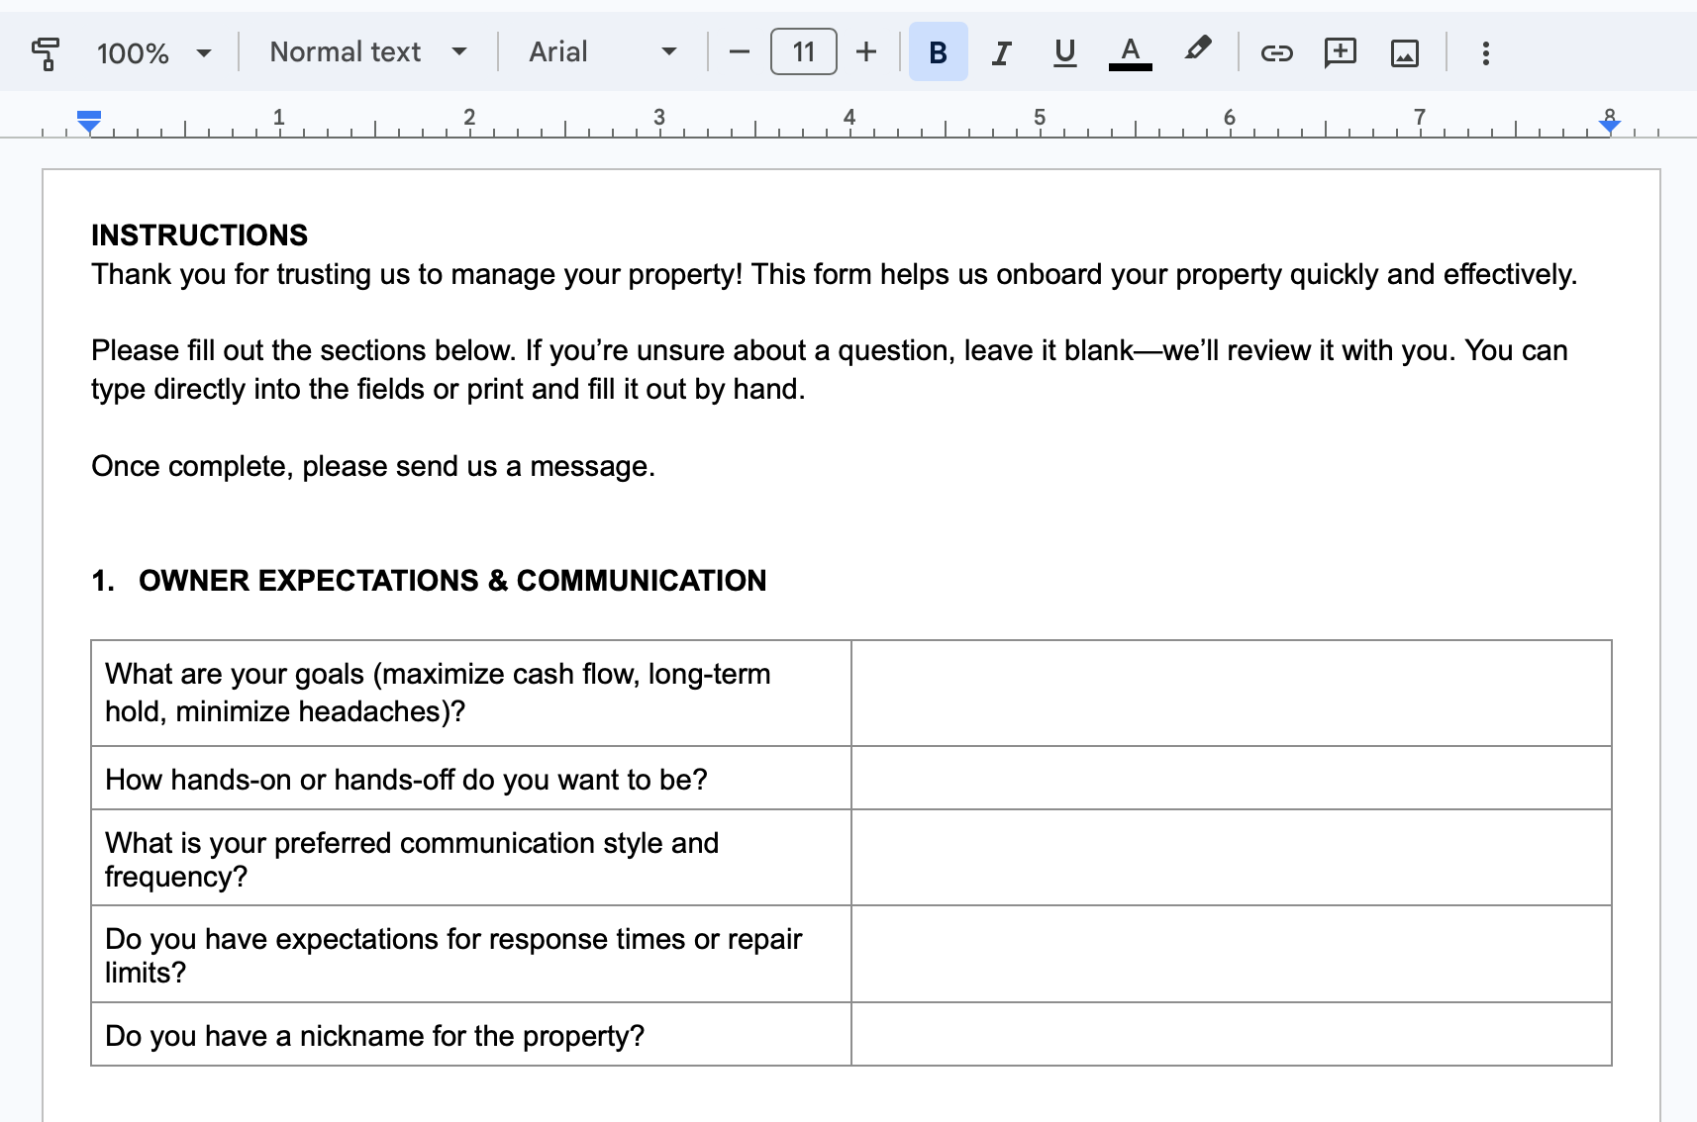The width and height of the screenshot is (1697, 1122).
Task: Open the 100% zoom dropdown
Action: click(x=153, y=52)
